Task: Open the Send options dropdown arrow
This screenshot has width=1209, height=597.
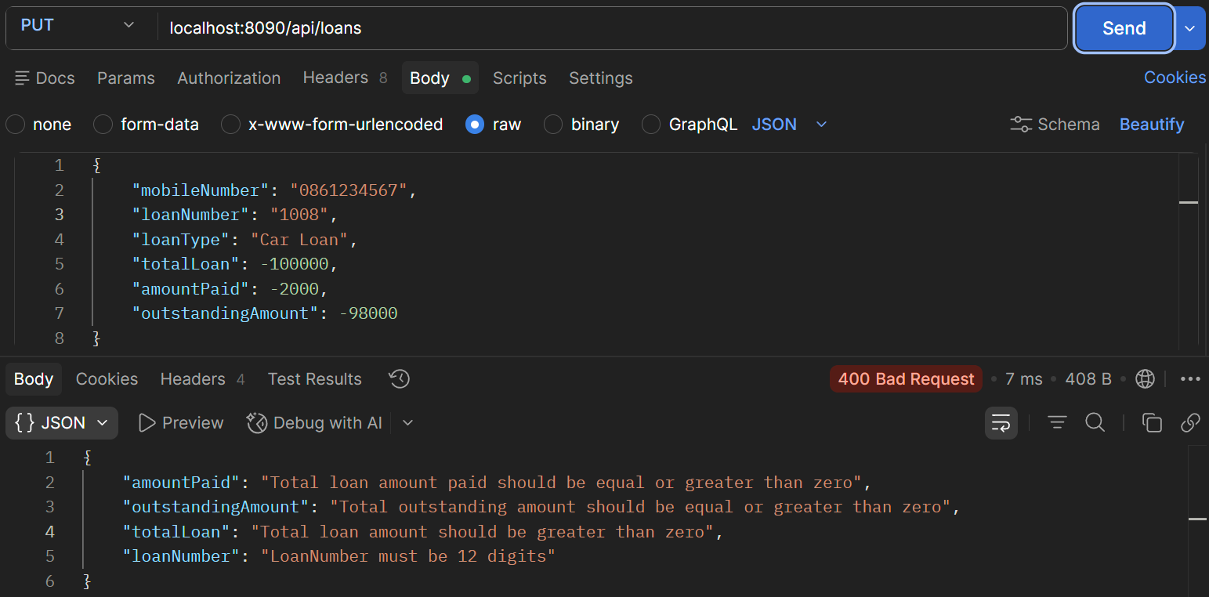Action: click(1190, 28)
